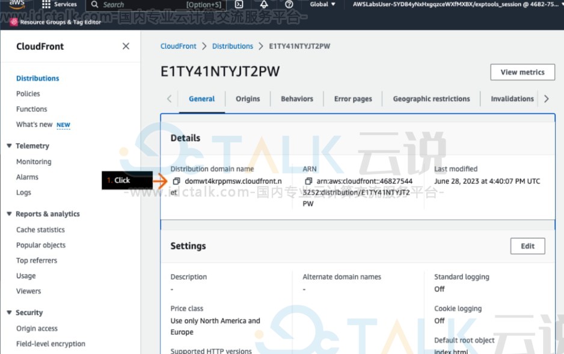Viewport: 564px width, 354px height.
Task: Focus the AWS console search field
Action: 156,5
